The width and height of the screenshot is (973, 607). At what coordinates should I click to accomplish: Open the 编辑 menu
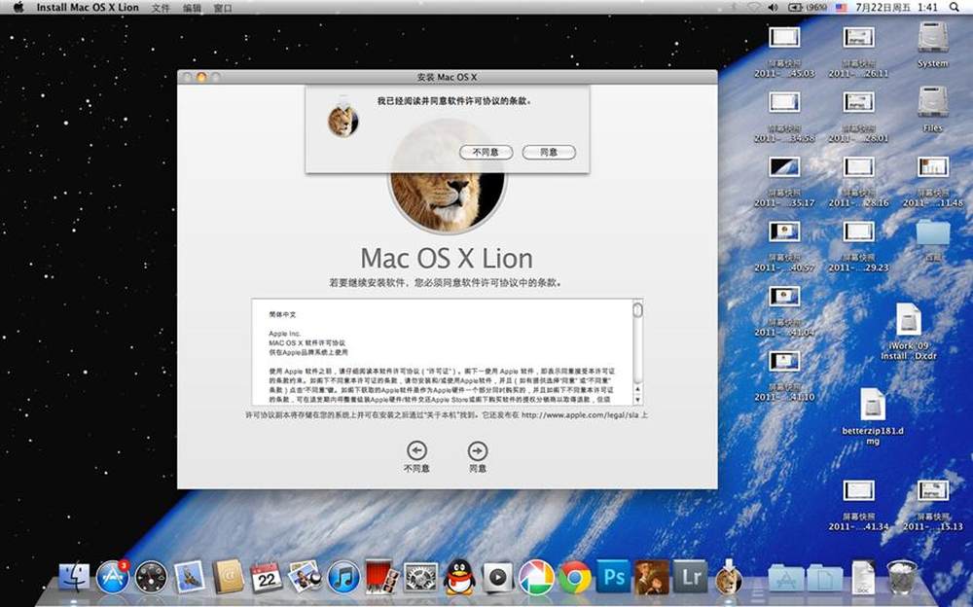193,8
